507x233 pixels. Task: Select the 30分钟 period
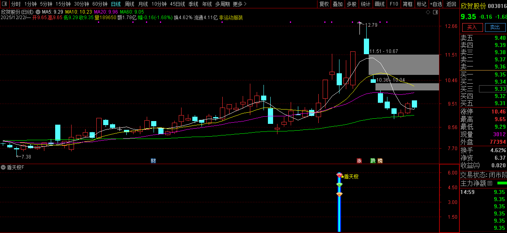81,4
